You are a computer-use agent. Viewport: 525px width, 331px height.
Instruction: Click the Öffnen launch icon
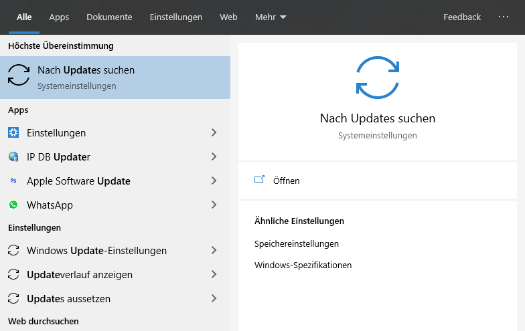click(x=260, y=179)
